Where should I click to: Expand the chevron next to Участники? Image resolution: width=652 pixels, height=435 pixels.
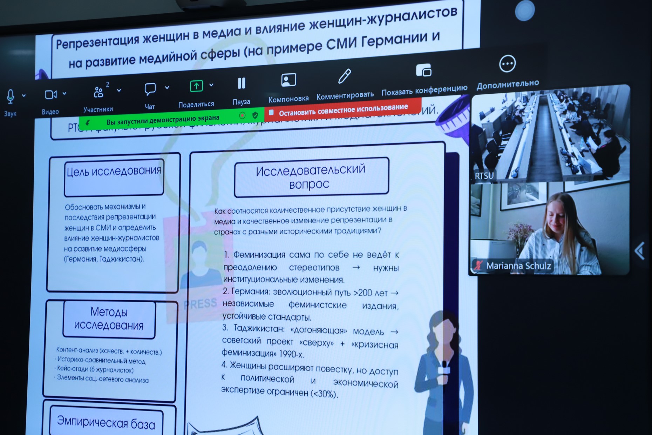[x=119, y=91]
